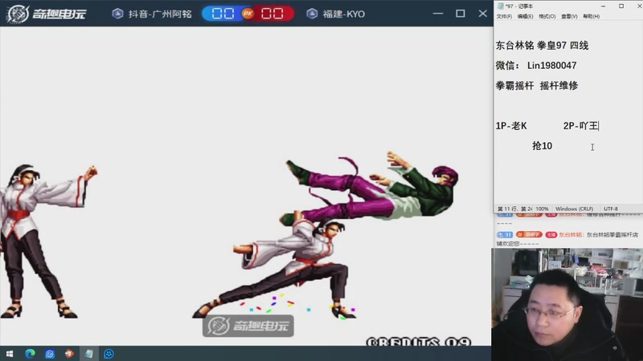Click the red score counter 00

tap(272, 14)
